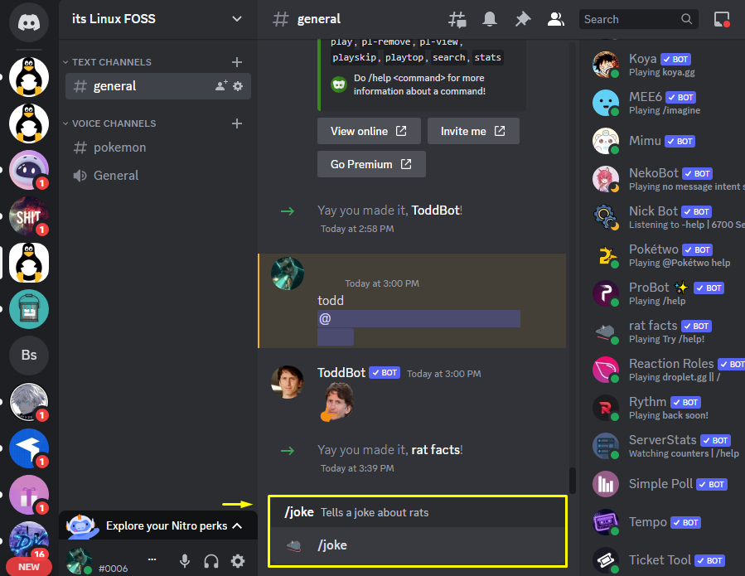Click the Invite me button
The height and width of the screenshot is (576, 745).
pyautogui.click(x=473, y=131)
